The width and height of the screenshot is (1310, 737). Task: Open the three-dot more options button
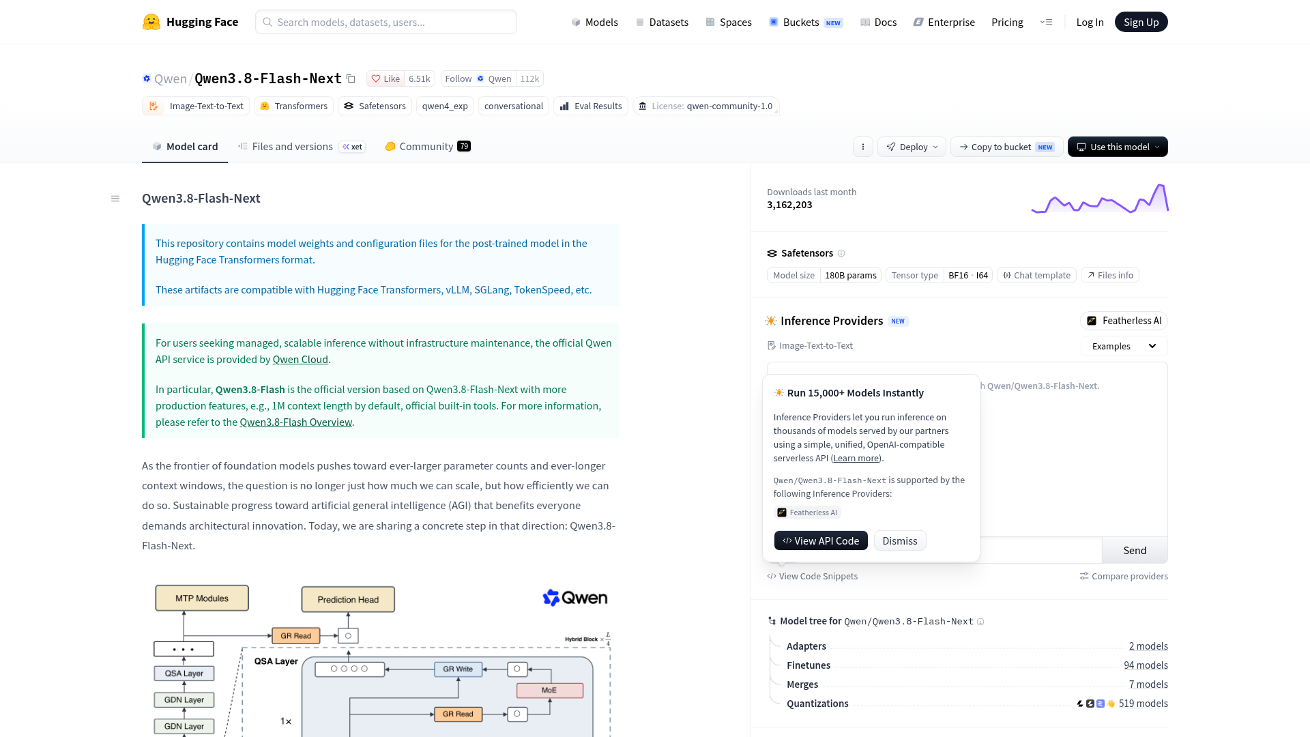click(x=863, y=147)
